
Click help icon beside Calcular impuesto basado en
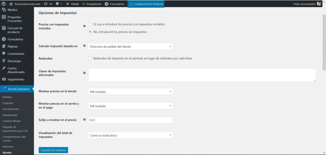84,46
